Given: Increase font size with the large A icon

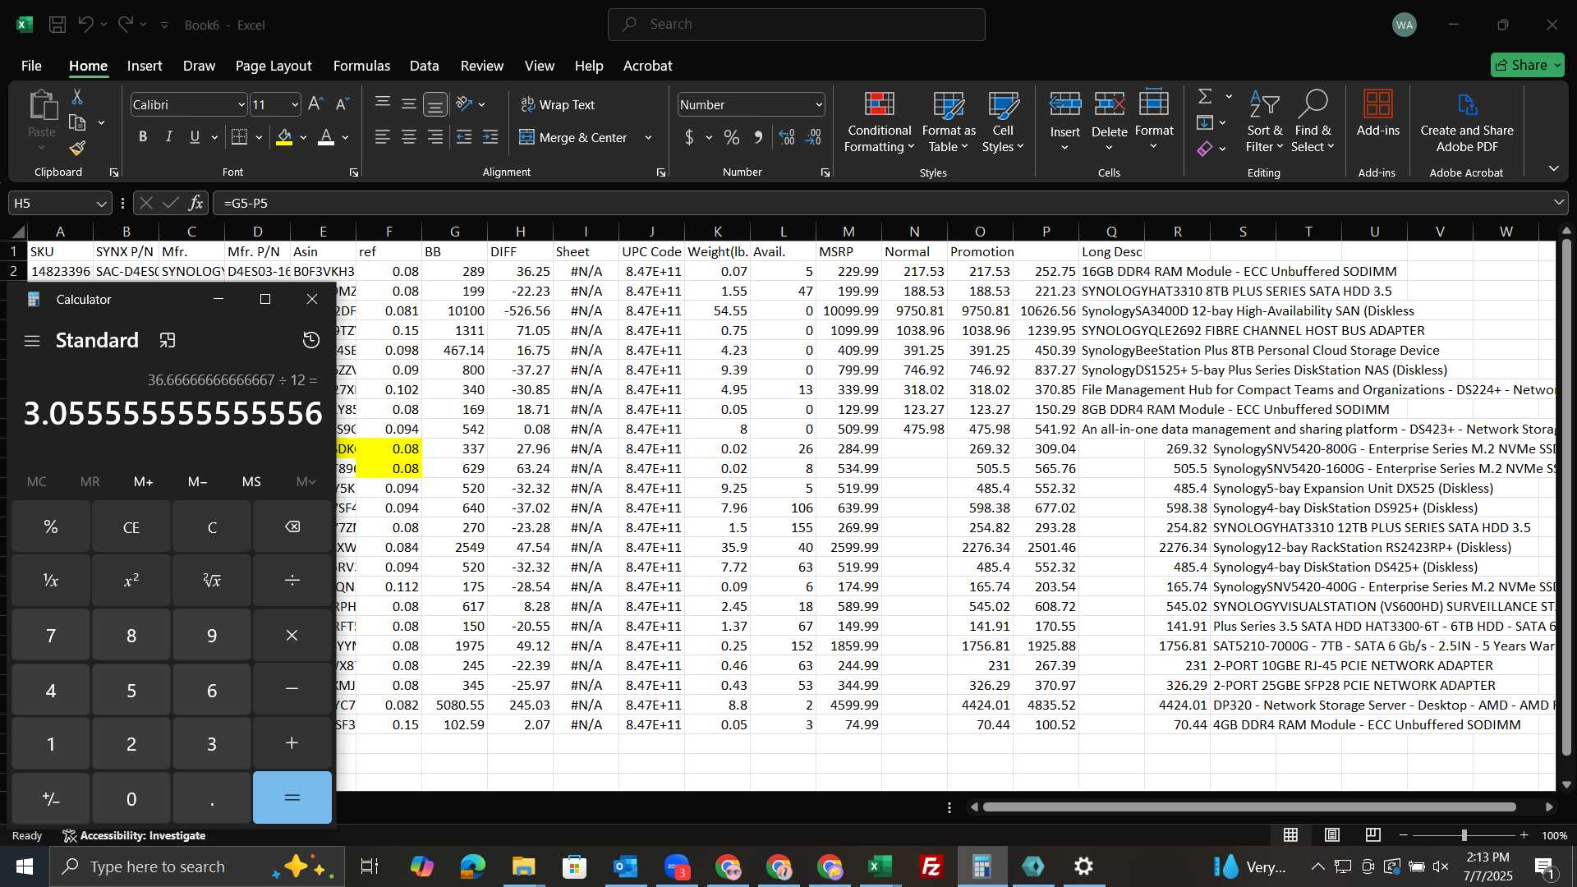Looking at the screenshot, I should point(315,104).
